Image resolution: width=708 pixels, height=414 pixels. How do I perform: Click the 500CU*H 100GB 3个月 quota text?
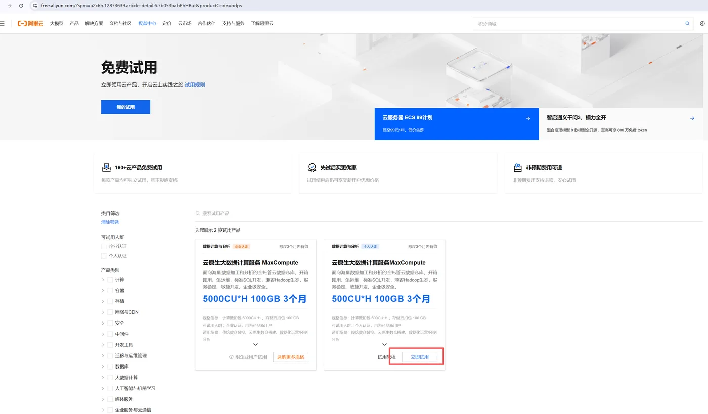pyautogui.click(x=381, y=298)
